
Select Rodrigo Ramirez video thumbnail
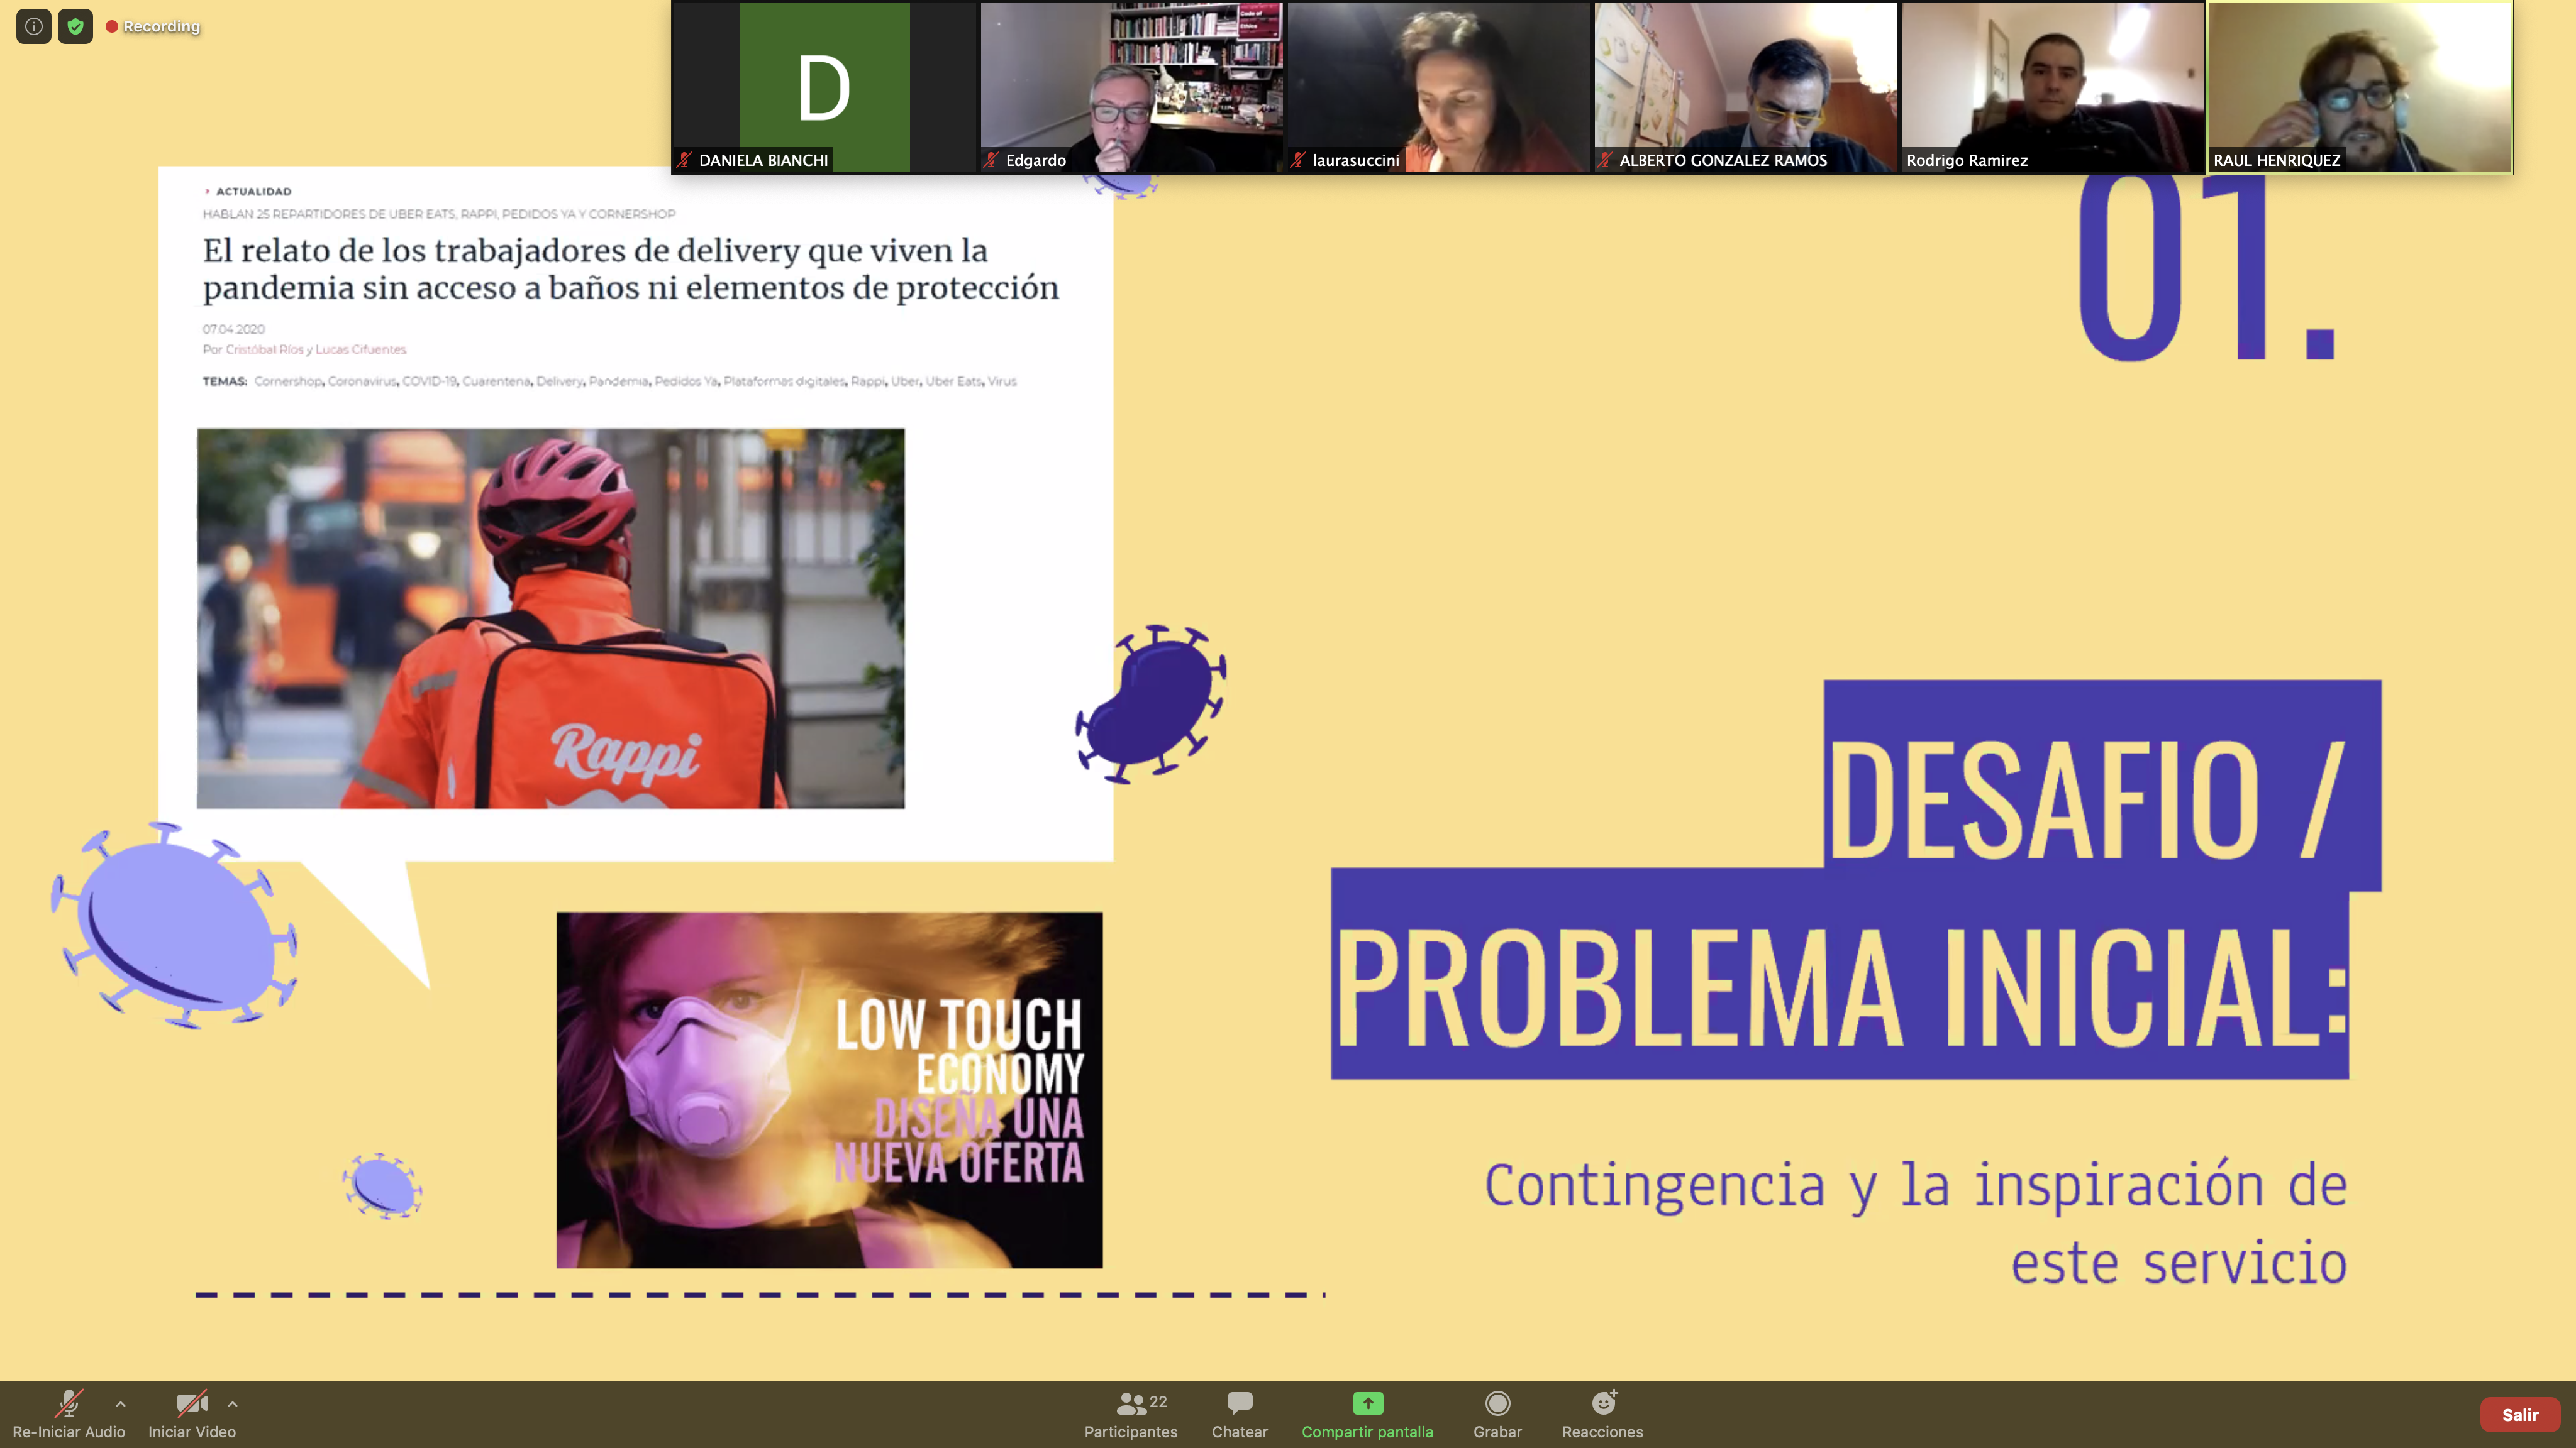click(2052, 87)
